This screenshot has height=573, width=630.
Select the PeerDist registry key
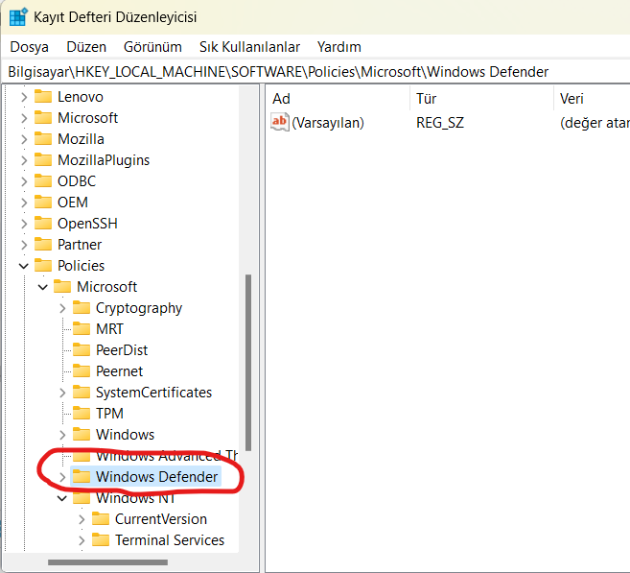pyautogui.click(x=121, y=349)
